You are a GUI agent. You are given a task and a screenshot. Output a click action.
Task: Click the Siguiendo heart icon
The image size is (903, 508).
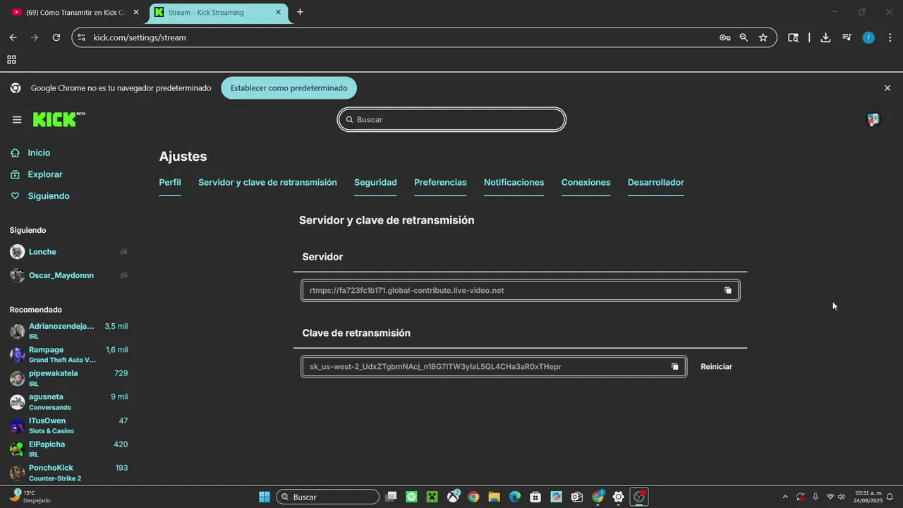[x=16, y=196]
